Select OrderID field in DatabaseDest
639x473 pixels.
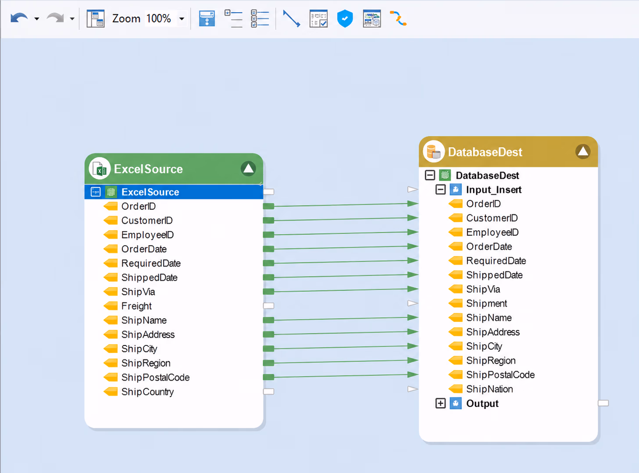coord(483,204)
